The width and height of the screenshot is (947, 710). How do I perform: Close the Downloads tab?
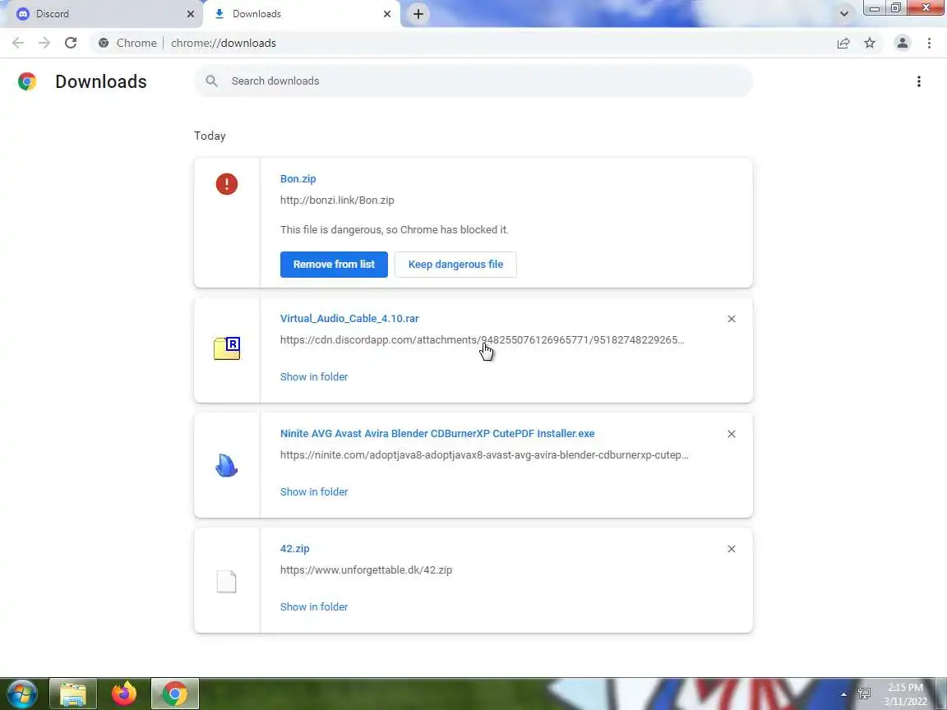click(x=387, y=14)
